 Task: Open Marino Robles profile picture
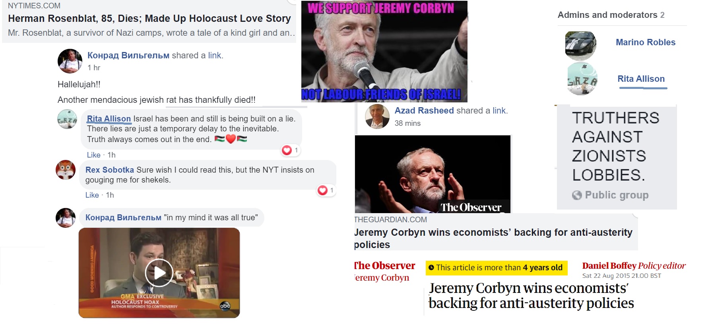pyautogui.click(x=580, y=46)
